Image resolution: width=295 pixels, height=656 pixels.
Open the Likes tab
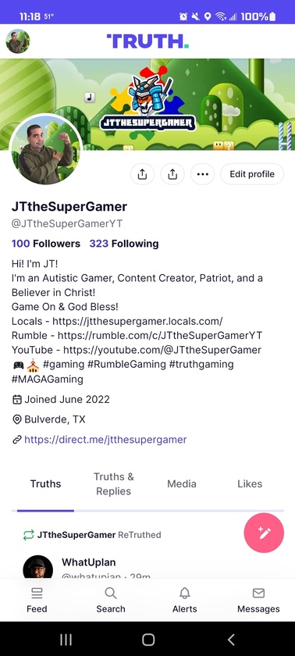coord(250,483)
